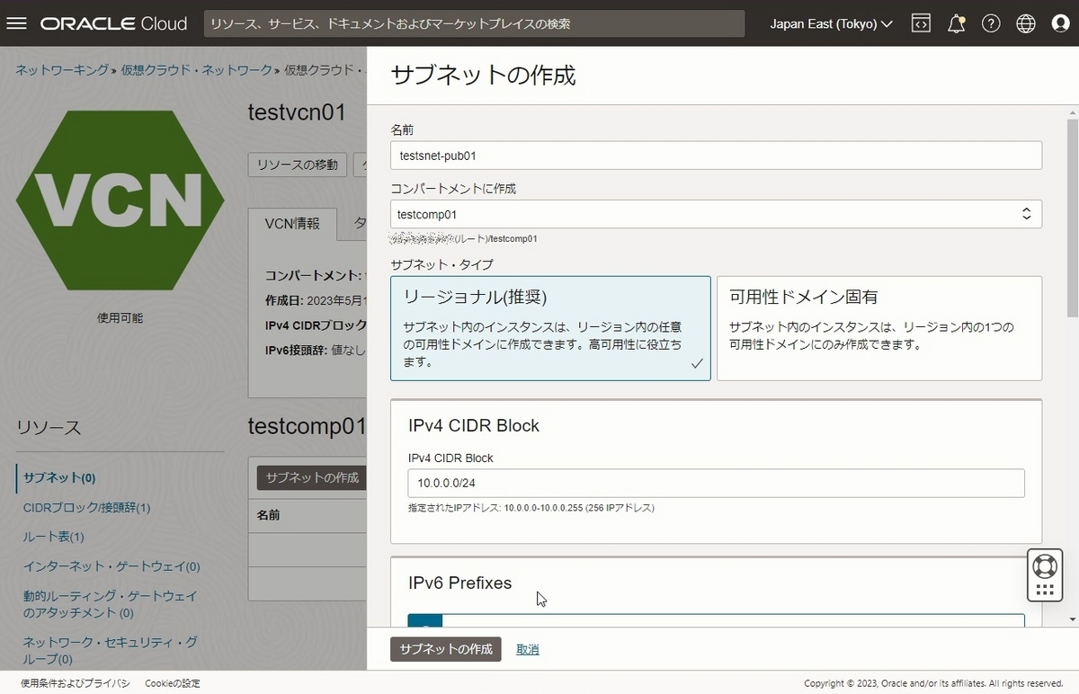Image resolution: width=1079 pixels, height=694 pixels.
Task: Select the リージョナル(推奨) subnet type
Action: (x=550, y=328)
